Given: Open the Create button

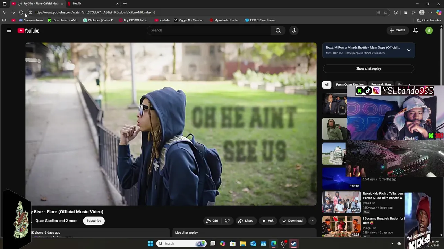Looking at the screenshot, I should click(x=397, y=30).
